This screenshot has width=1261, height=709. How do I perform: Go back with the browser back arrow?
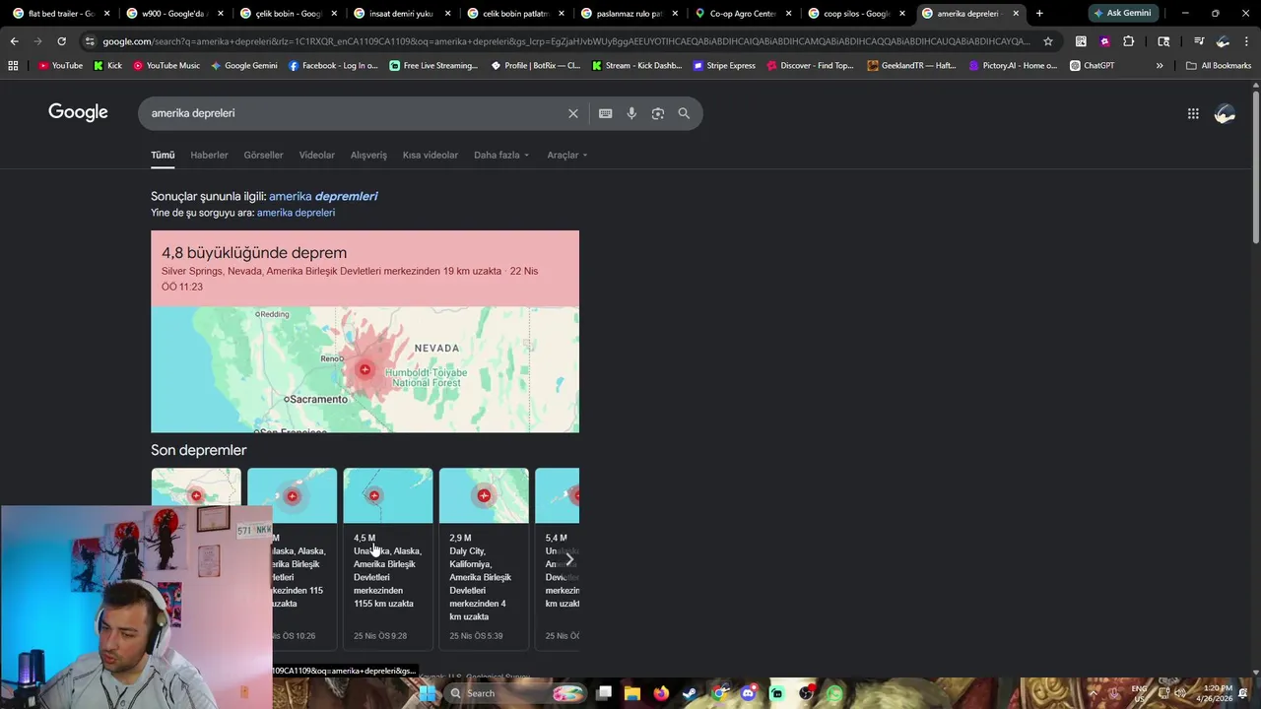[x=14, y=41]
